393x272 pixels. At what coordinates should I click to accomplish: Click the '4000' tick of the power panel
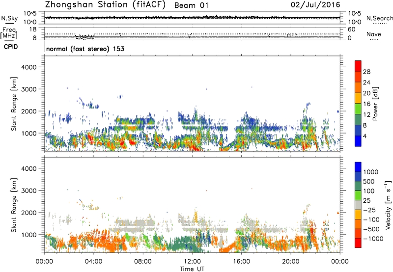(x=29, y=67)
